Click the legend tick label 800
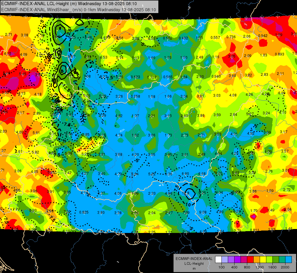 pos(247,267)
